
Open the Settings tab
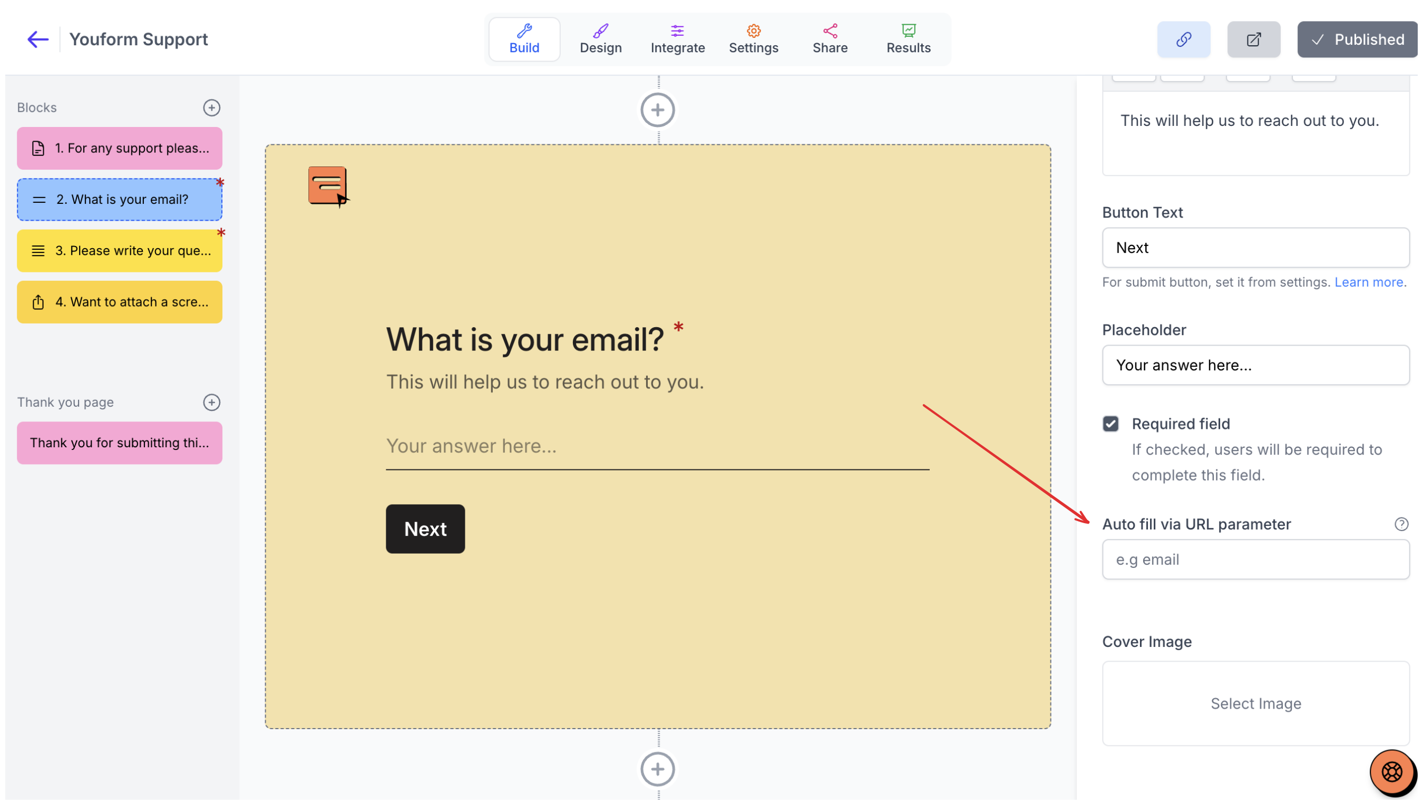click(753, 40)
